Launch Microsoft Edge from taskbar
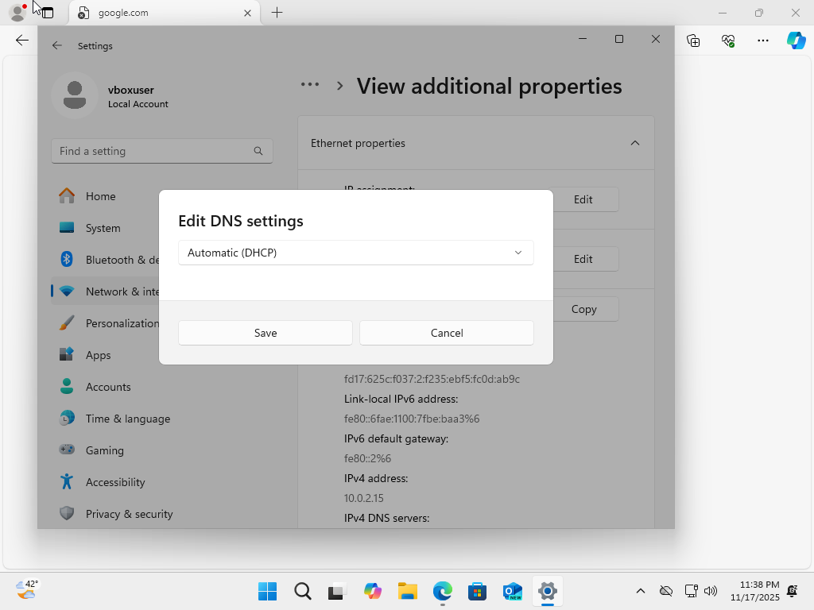Image resolution: width=814 pixels, height=610 pixels. point(442,591)
